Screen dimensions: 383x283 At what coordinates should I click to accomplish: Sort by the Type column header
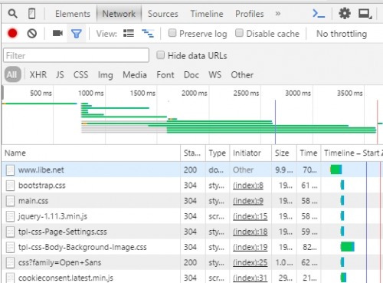pos(218,153)
